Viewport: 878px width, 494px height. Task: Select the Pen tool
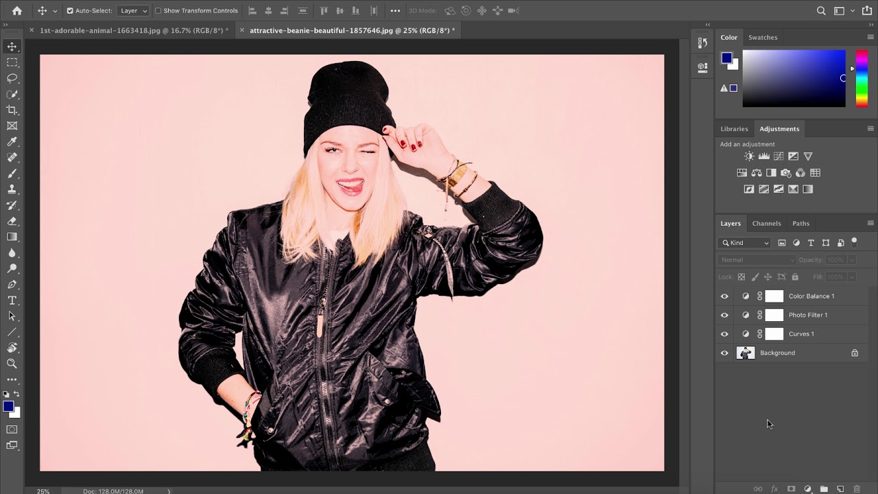point(12,285)
